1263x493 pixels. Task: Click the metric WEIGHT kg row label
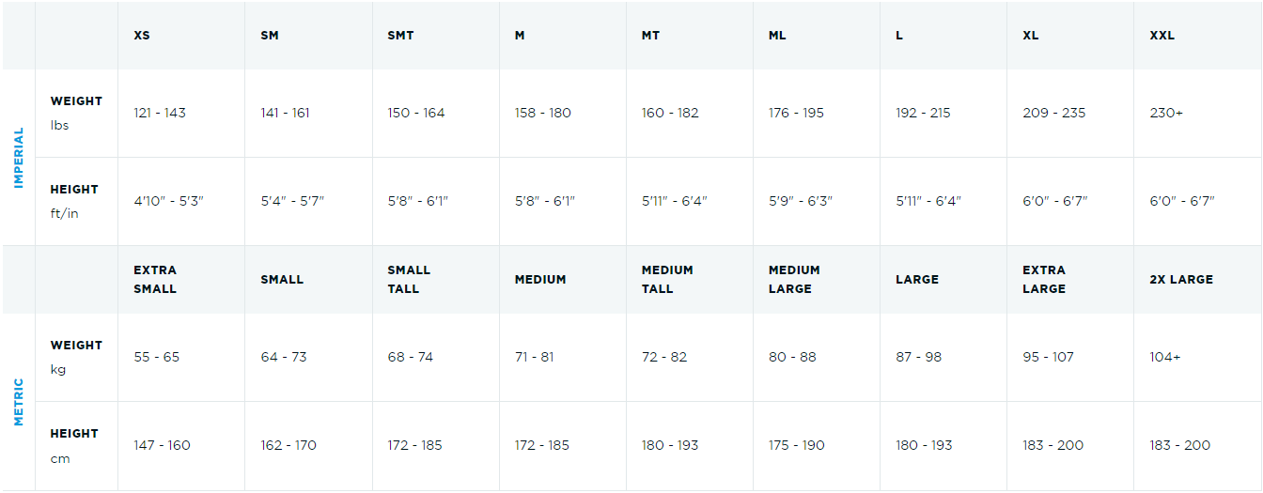pos(76,357)
